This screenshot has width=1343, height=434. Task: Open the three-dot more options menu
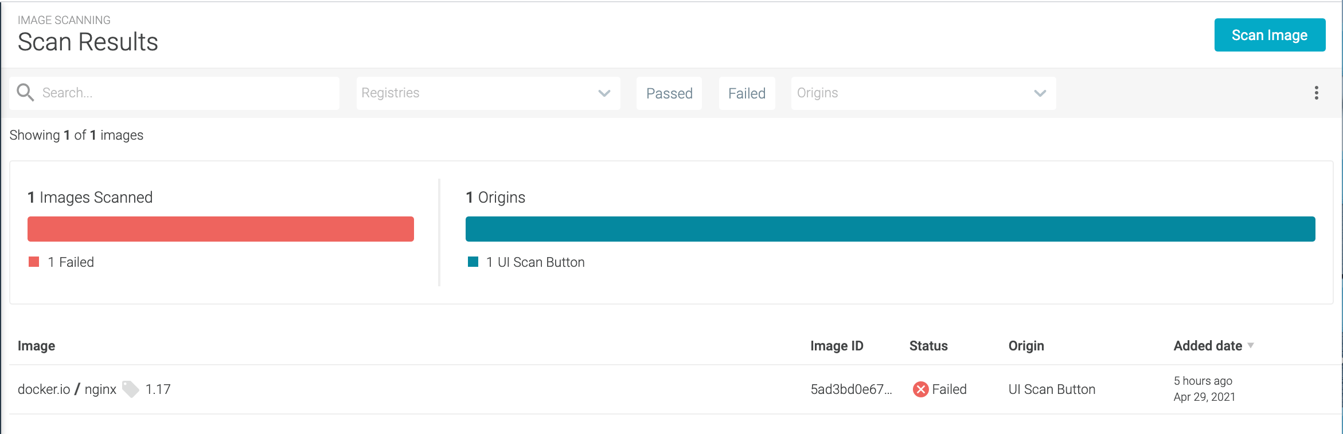click(x=1316, y=93)
